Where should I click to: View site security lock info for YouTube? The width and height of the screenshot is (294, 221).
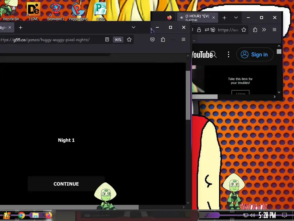199,30
